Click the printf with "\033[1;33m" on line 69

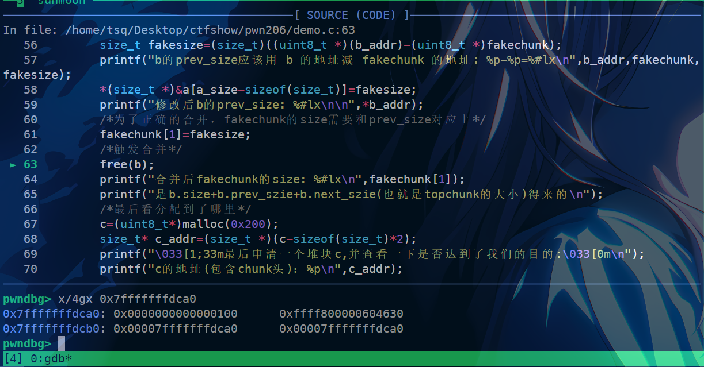coord(372,254)
